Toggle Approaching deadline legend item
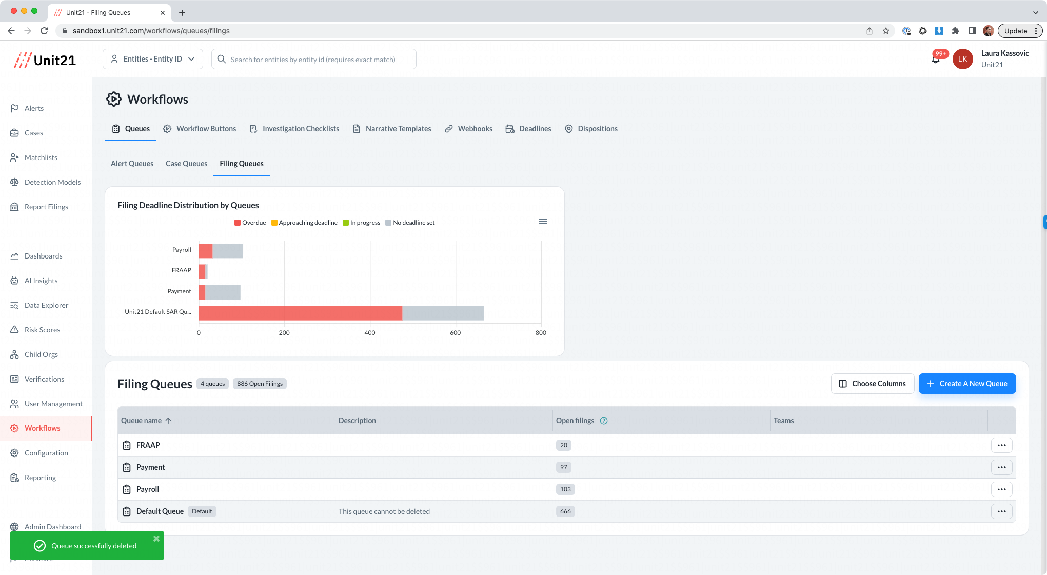 304,223
